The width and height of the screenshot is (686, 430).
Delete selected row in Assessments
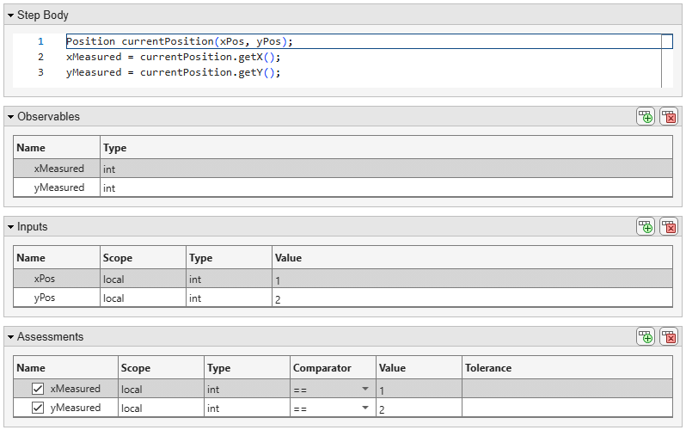click(669, 337)
